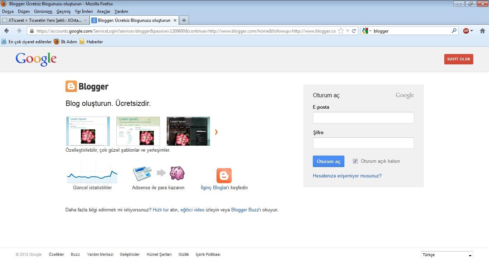Select the light blue template thumbnail
This screenshot has height=259, width=489.
pos(88,131)
